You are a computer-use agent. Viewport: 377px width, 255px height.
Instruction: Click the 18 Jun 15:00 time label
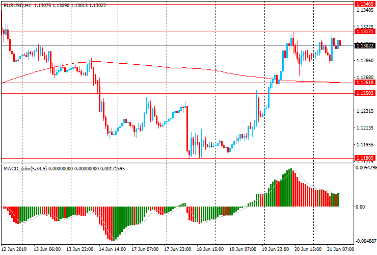point(210,249)
